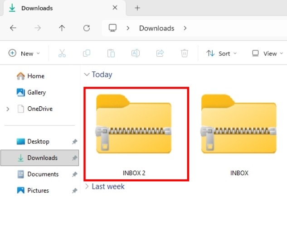Open the Sort options dropdown
This screenshot has width=287, height=228.
point(221,53)
